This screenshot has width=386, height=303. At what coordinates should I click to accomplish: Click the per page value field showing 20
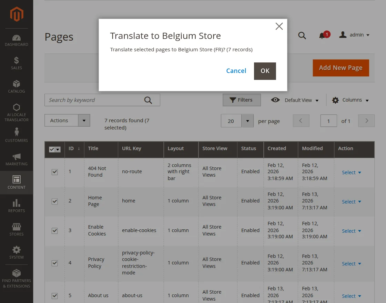point(231,121)
